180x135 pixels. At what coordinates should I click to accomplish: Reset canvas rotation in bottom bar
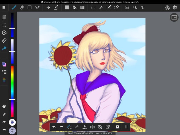(100, 127)
